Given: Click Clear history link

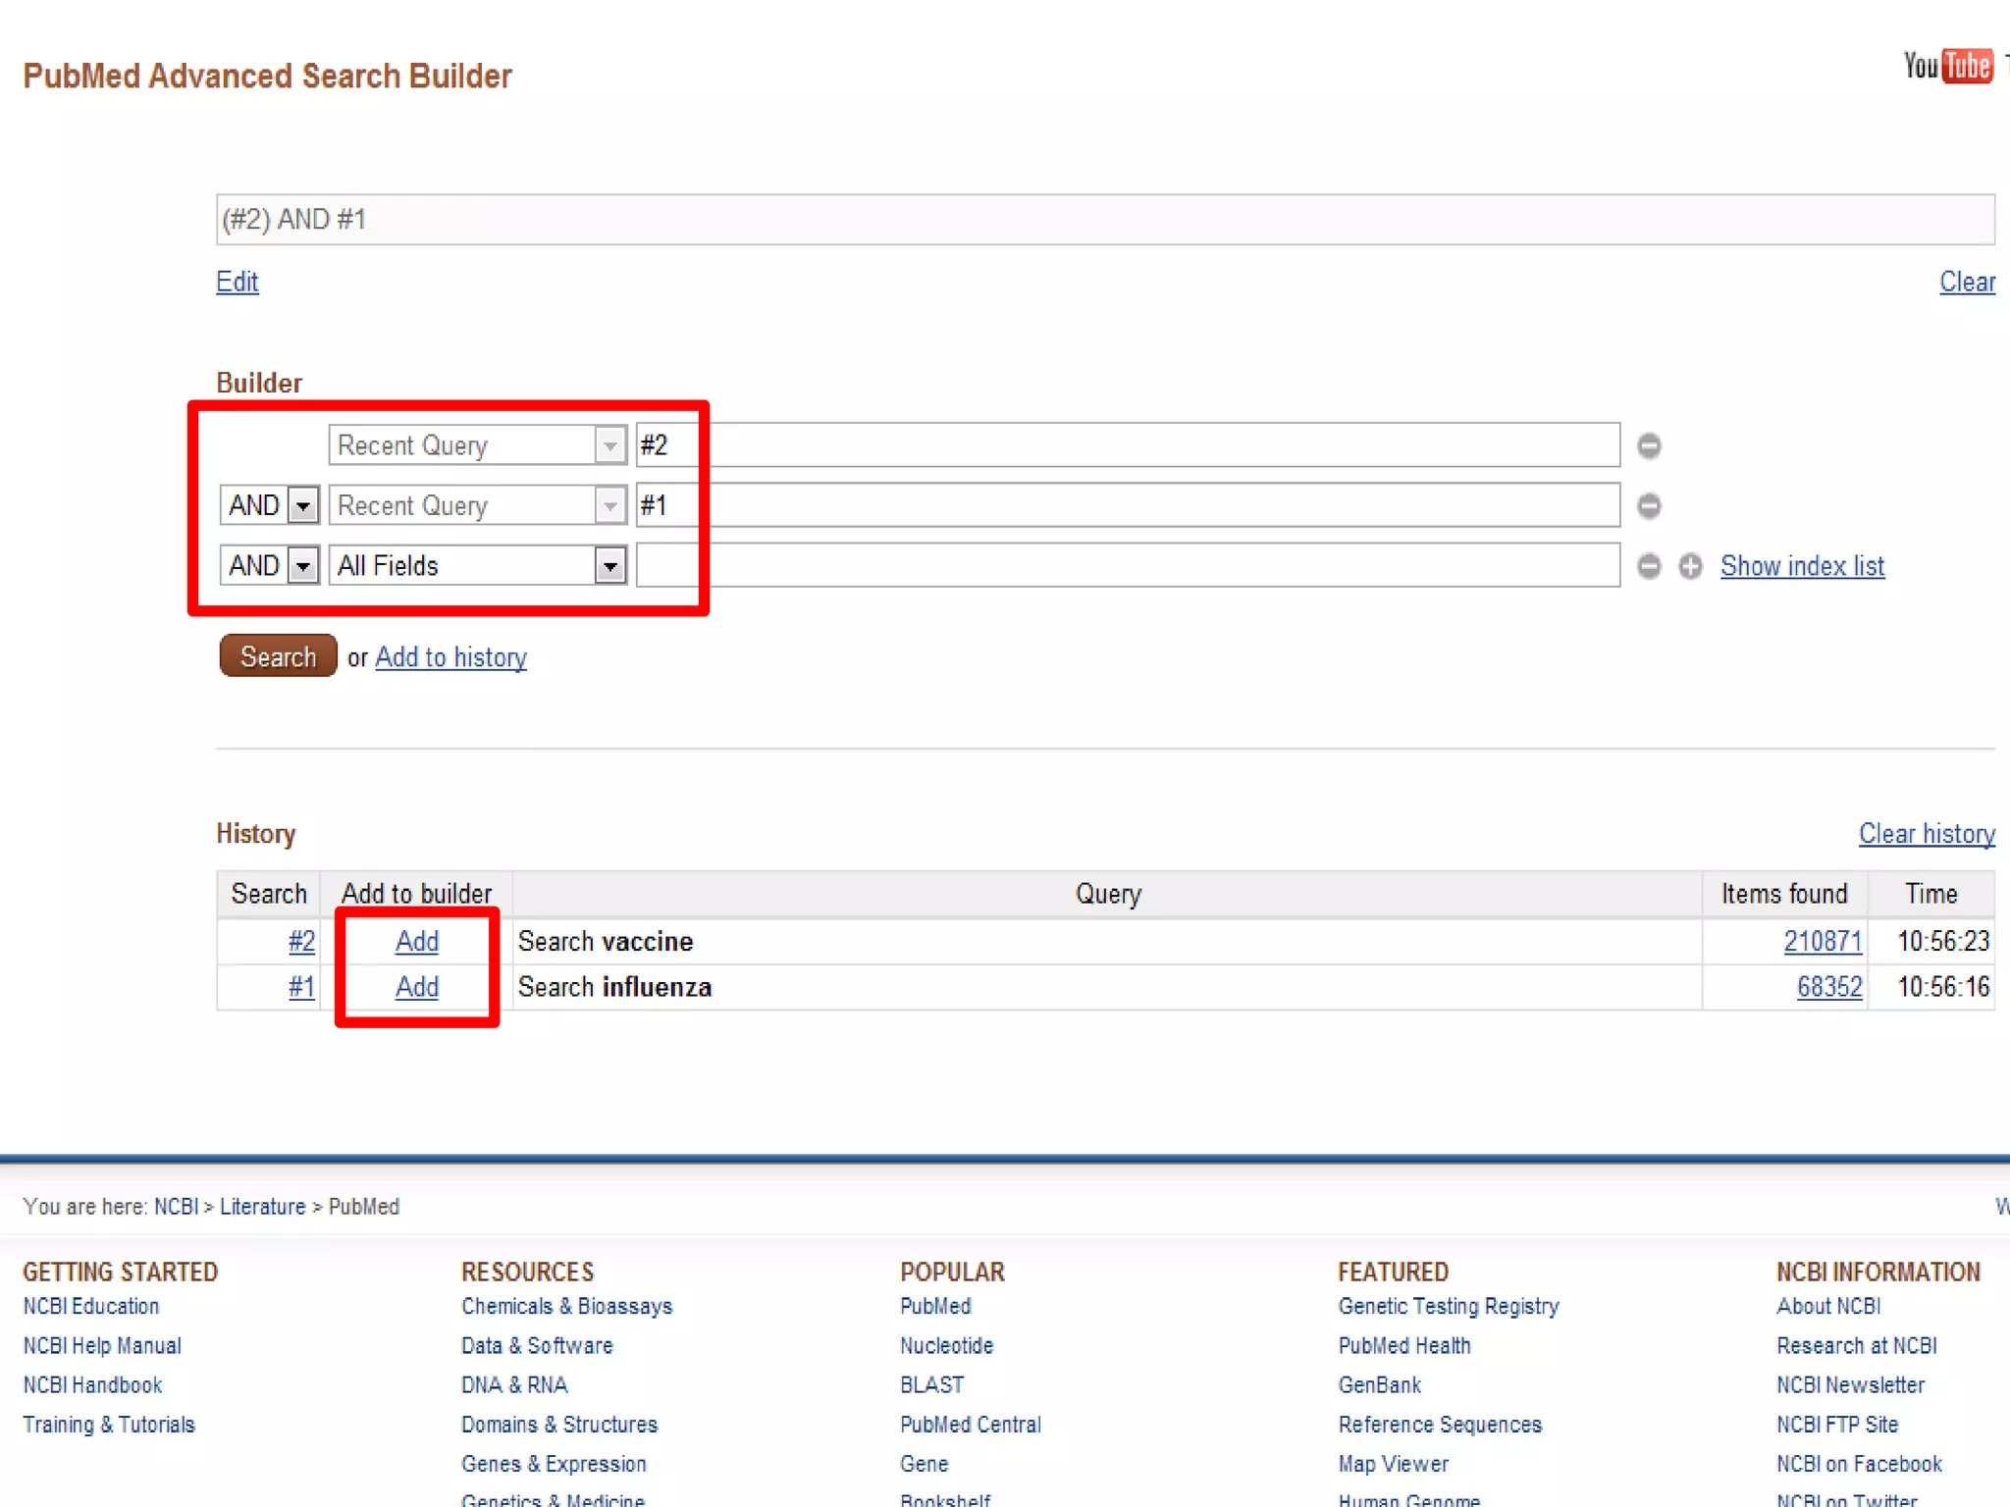Looking at the screenshot, I should click(x=1926, y=834).
